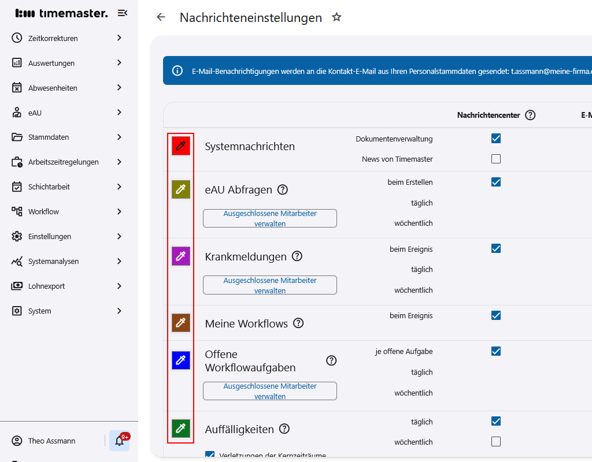
Task: Click Ausgeschlossene Mitarbeiter verwalten under eAU Abfragen
Action: click(x=269, y=218)
